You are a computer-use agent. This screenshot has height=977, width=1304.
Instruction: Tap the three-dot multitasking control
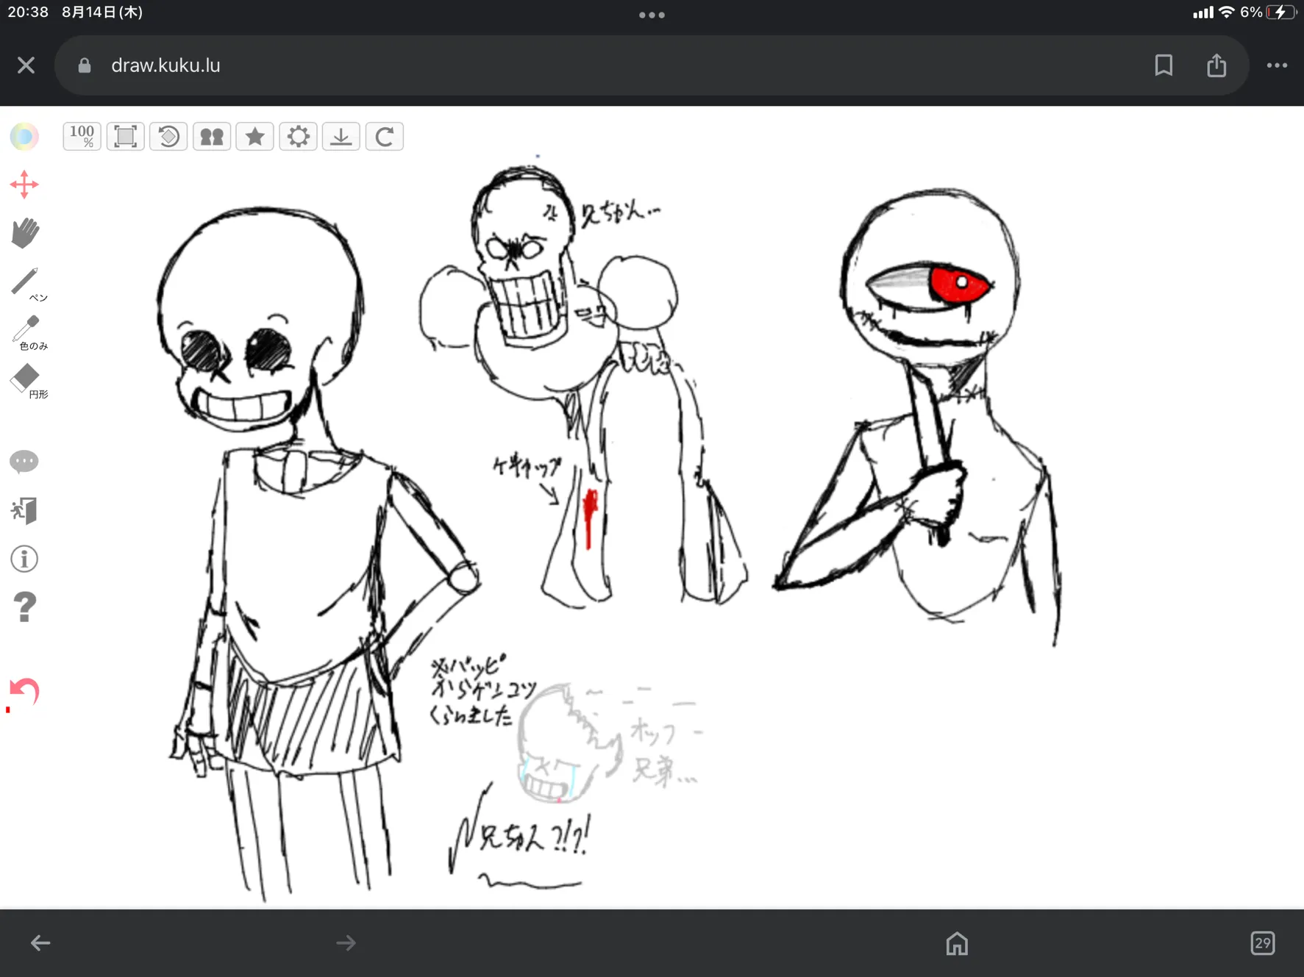pos(652,15)
